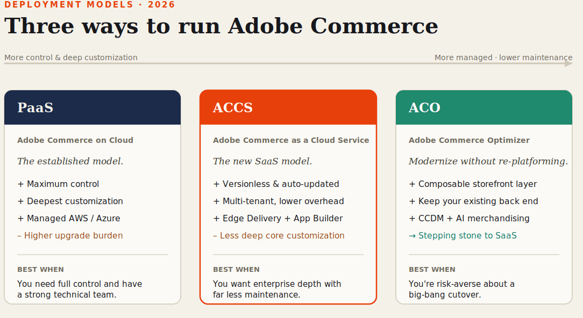Click 'BEST WHEN' label in PaaS card
This screenshot has height=318, width=583.
coord(40,269)
